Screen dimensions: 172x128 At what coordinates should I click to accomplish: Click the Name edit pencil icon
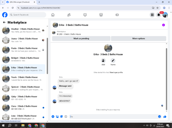point(113,60)
